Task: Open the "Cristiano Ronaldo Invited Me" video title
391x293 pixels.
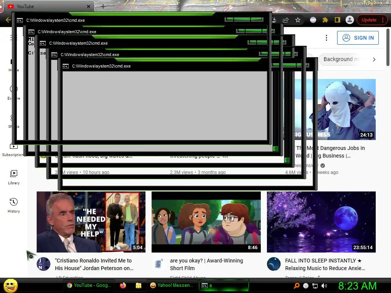Action: (94, 264)
